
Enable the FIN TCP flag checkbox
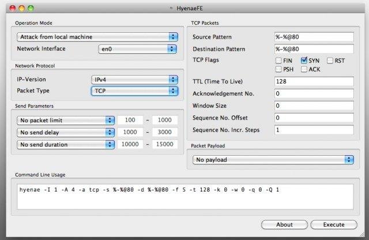point(279,60)
